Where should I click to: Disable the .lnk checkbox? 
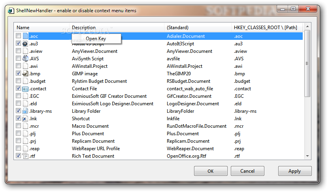coord(19,118)
